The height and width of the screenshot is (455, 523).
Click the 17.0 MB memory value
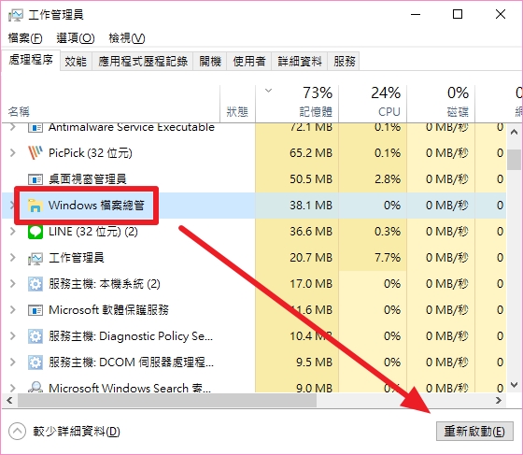(311, 284)
